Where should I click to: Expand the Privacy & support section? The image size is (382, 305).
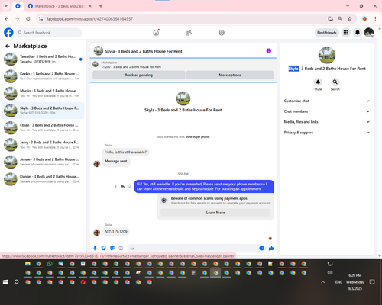[x=327, y=133]
